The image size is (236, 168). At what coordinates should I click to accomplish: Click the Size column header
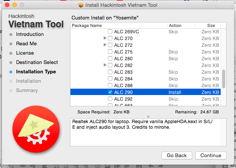(x=211, y=25)
